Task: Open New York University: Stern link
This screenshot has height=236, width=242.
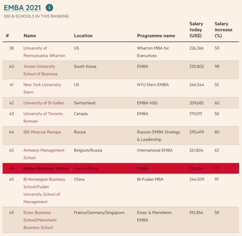Action: 42,88
